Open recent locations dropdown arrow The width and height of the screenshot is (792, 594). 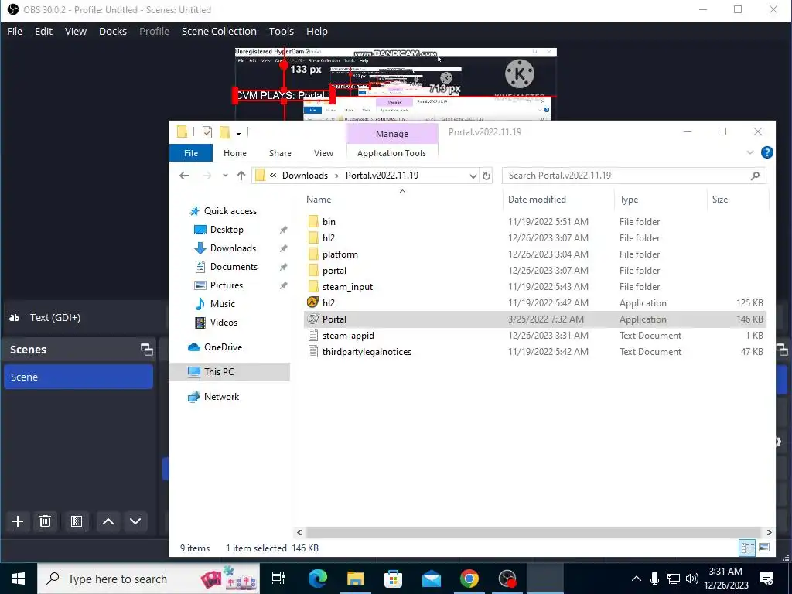click(x=225, y=176)
